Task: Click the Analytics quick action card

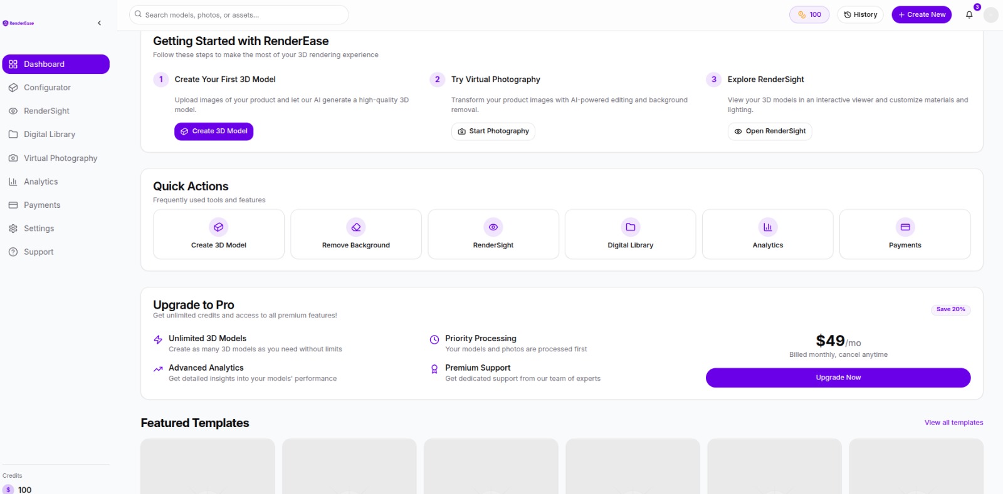Action: click(x=768, y=234)
